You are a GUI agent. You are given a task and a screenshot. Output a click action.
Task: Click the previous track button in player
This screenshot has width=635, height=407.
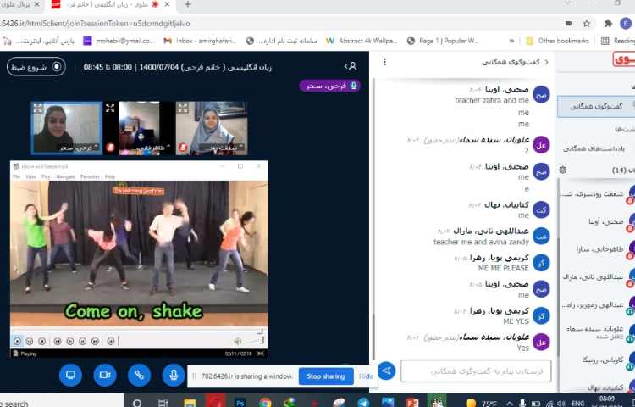[58, 342]
